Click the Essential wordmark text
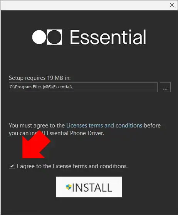 108,37
